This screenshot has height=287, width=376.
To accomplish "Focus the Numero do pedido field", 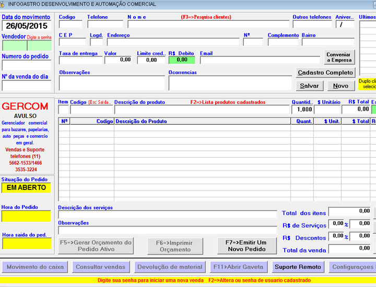I will (x=27, y=65).
